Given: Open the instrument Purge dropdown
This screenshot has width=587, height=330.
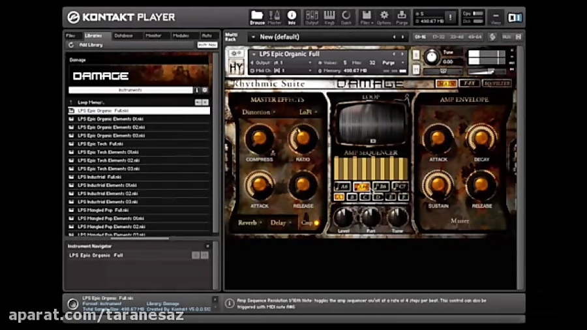Looking at the screenshot, I should [392, 63].
